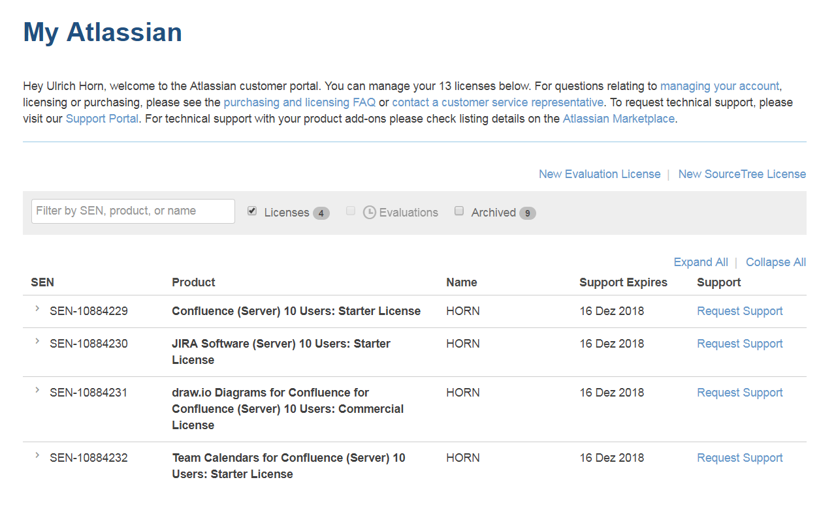Screen dimensions: 836x512
Task: Click the Licenses count badge
Action: tap(321, 213)
